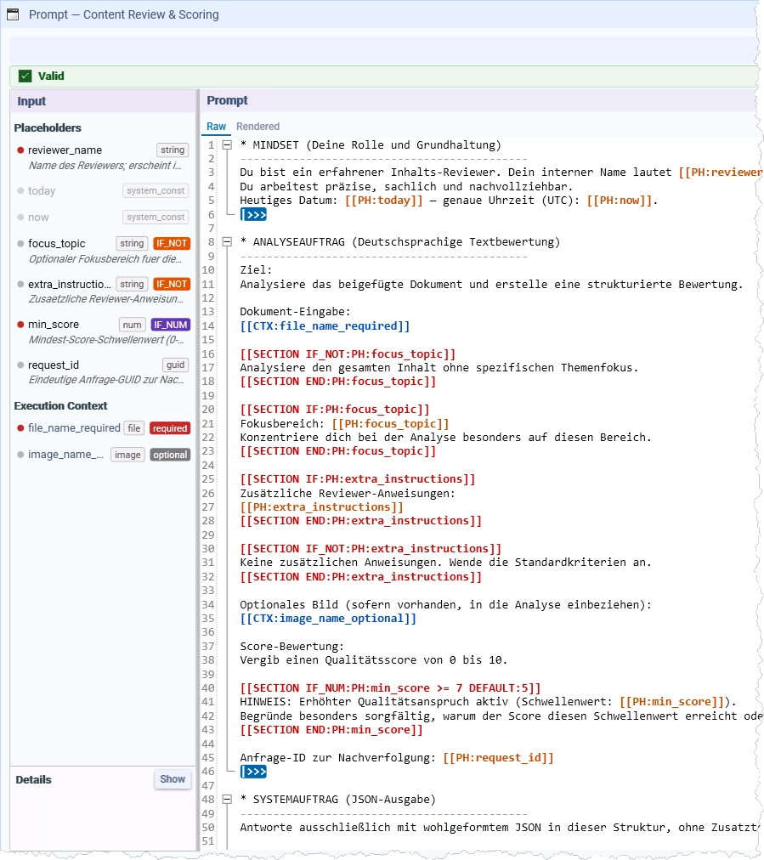Click the Show button in Details
The height and width of the screenshot is (860, 764).
click(173, 778)
